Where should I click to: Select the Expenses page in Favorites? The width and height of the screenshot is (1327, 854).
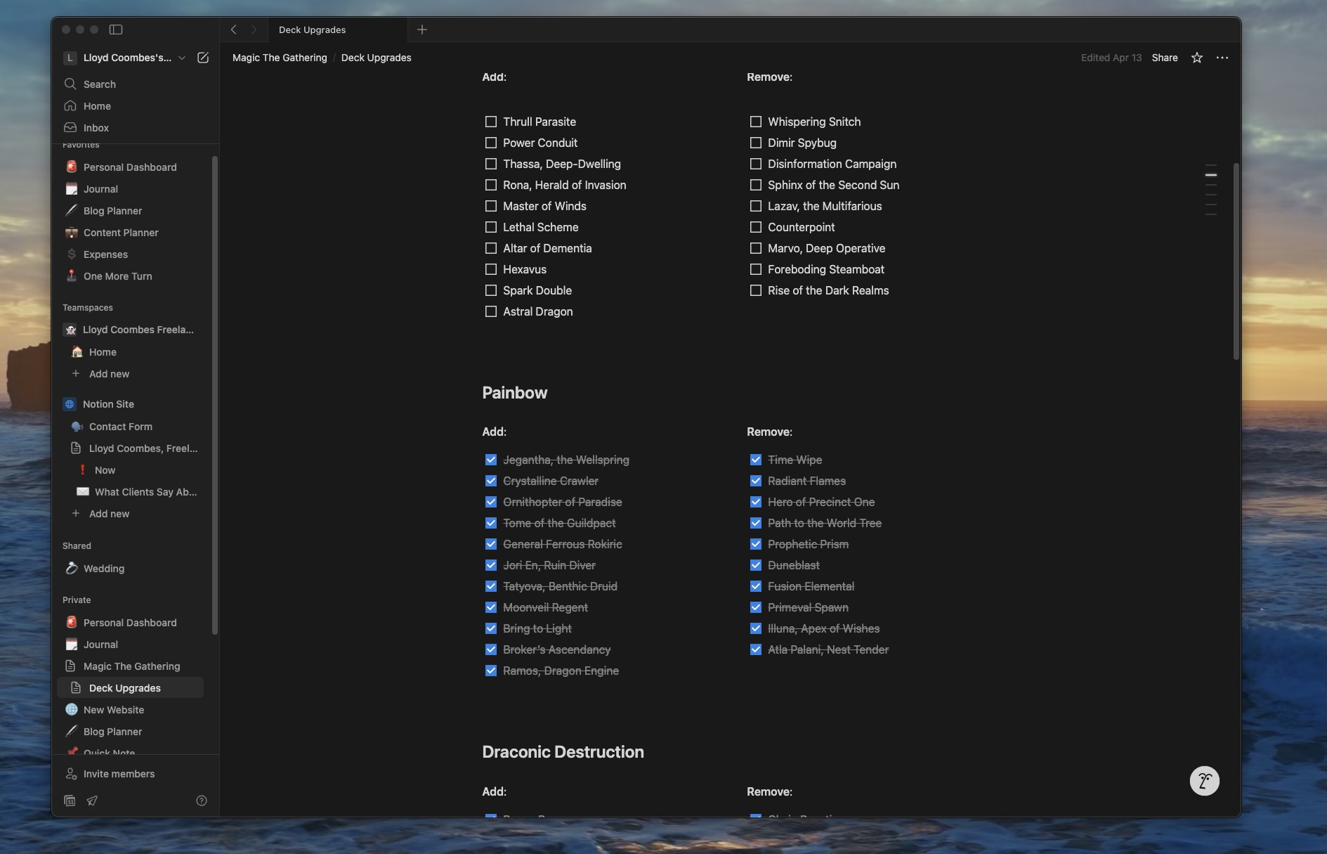pyautogui.click(x=105, y=254)
